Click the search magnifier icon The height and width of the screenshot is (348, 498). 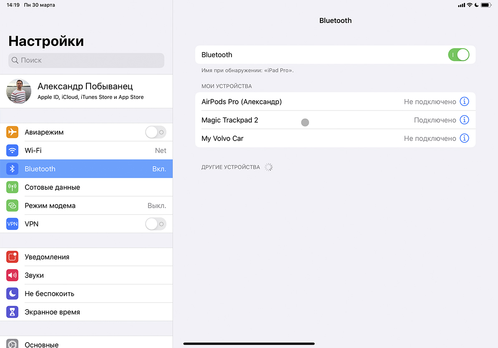[x=15, y=61]
